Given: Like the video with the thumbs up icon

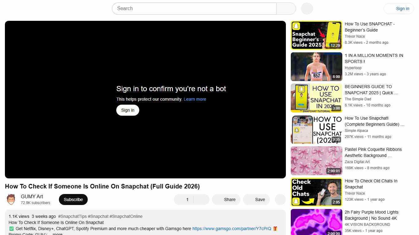Looking at the screenshot, I should 184,199.
